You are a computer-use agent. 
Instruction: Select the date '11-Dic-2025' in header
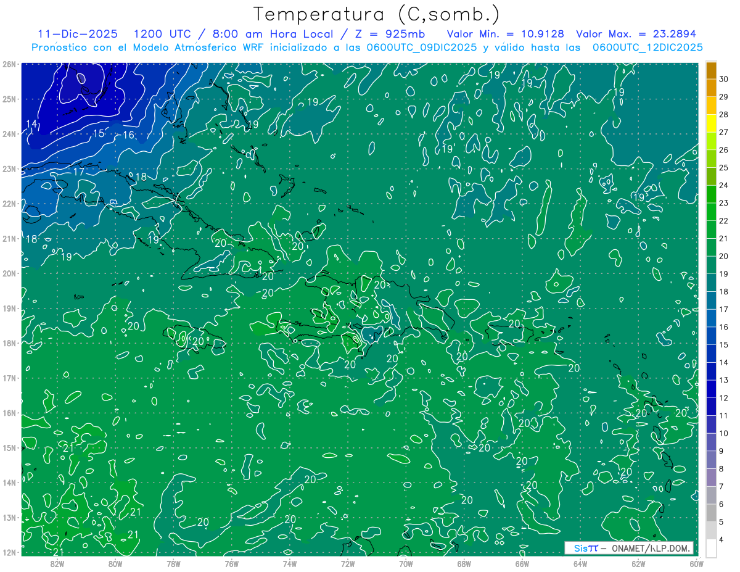click(x=76, y=34)
